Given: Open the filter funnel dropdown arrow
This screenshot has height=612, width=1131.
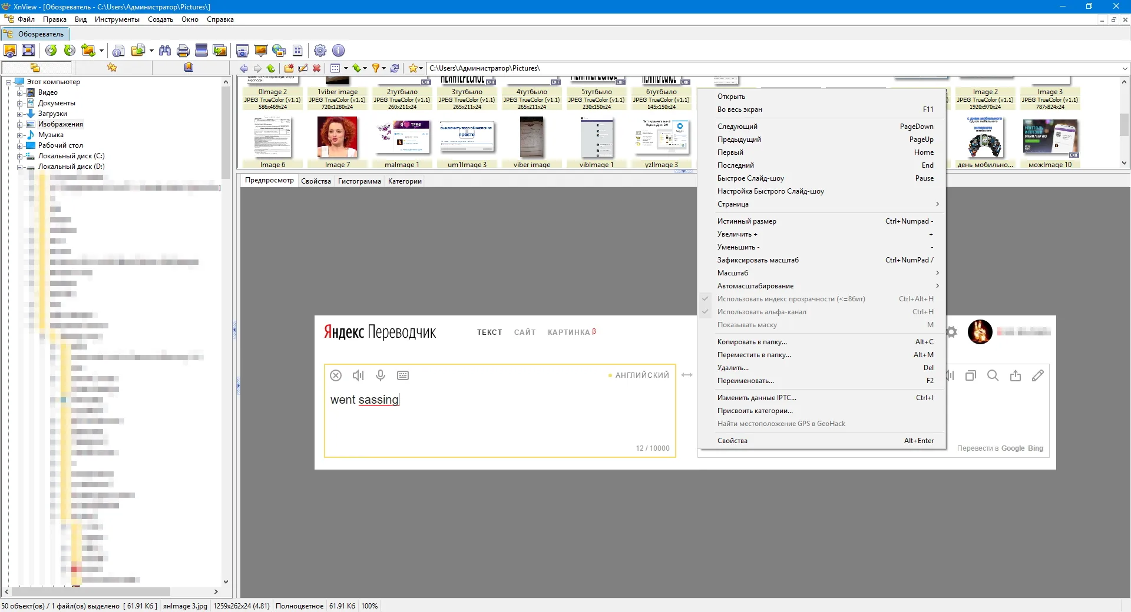Looking at the screenshot, I should pos(383,68).
